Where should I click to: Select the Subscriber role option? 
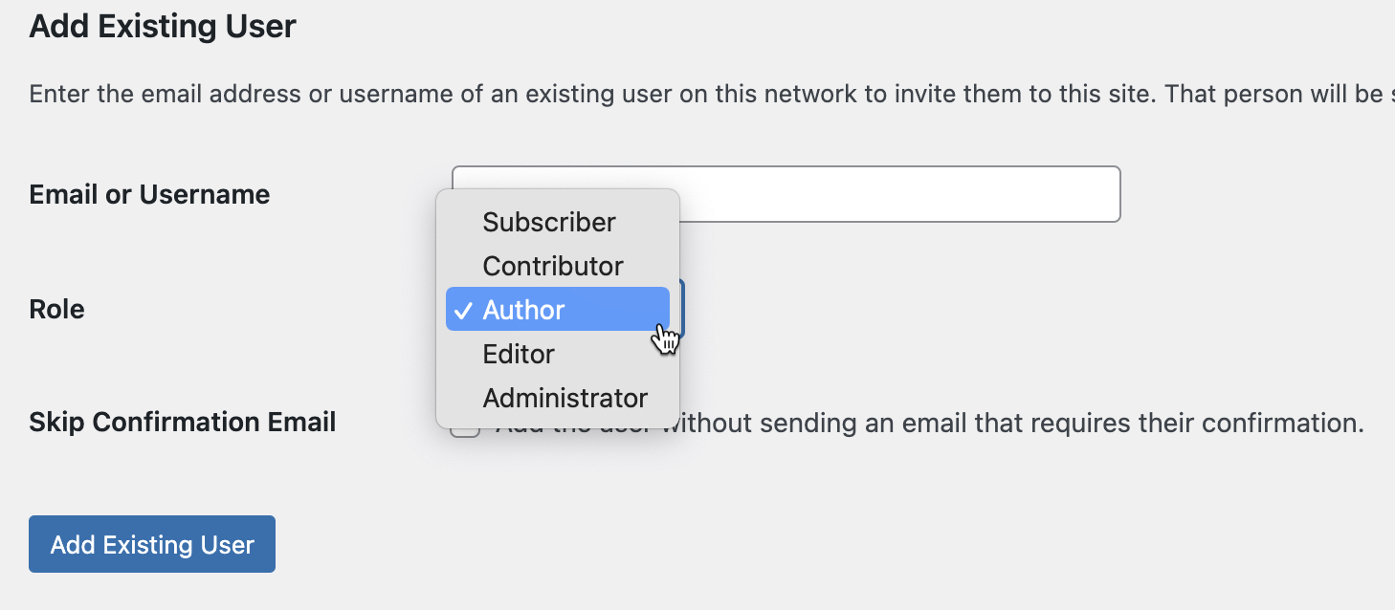549,222
